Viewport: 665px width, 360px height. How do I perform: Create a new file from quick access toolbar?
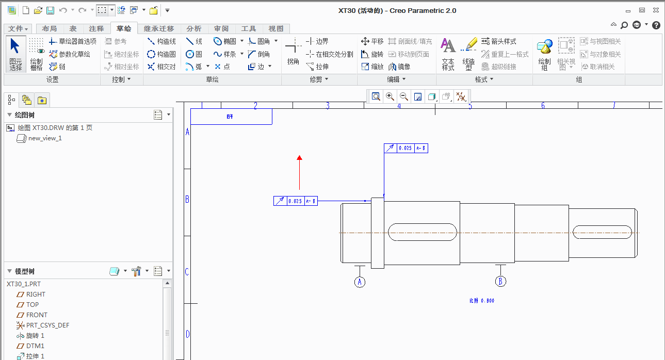(x=26, y=10)
